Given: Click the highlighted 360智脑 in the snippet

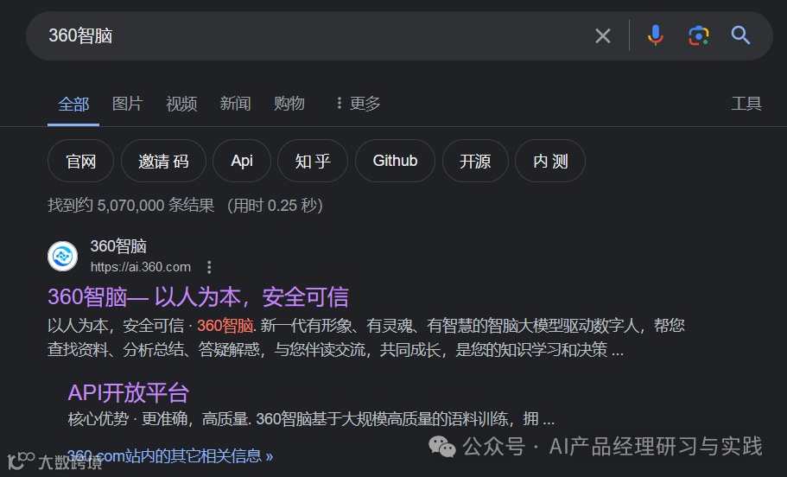Looking at the screenshot, I should [x=225, y=326].
